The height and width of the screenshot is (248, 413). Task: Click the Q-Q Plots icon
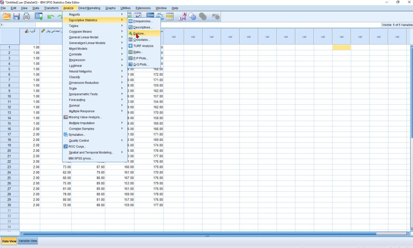coord(130,64)
